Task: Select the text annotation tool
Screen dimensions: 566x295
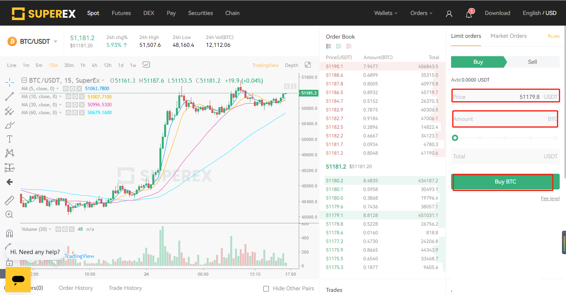Action: tap(9, 139)
